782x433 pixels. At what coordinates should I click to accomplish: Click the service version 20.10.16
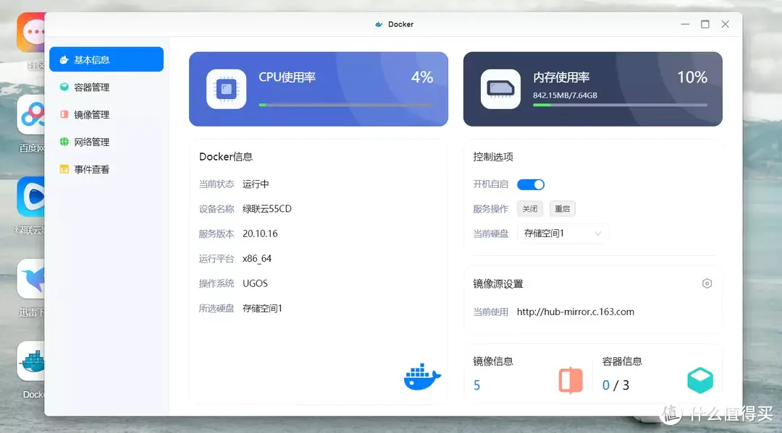click(260, 234)
